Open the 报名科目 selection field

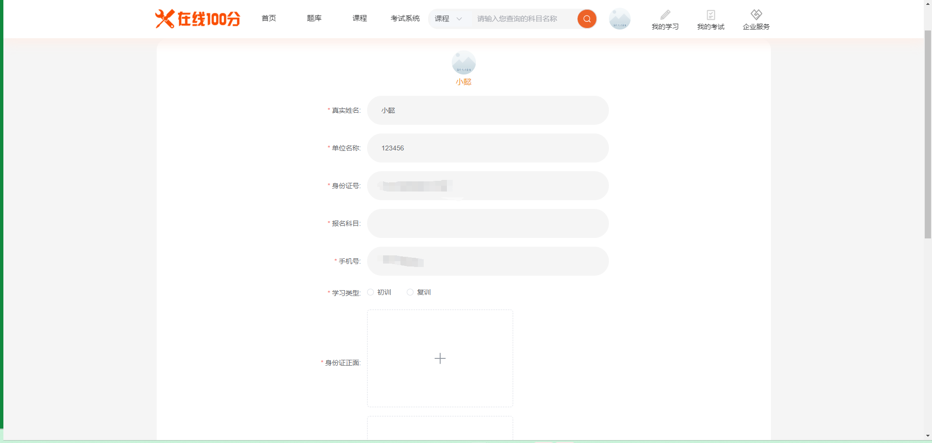click(488, 223)
